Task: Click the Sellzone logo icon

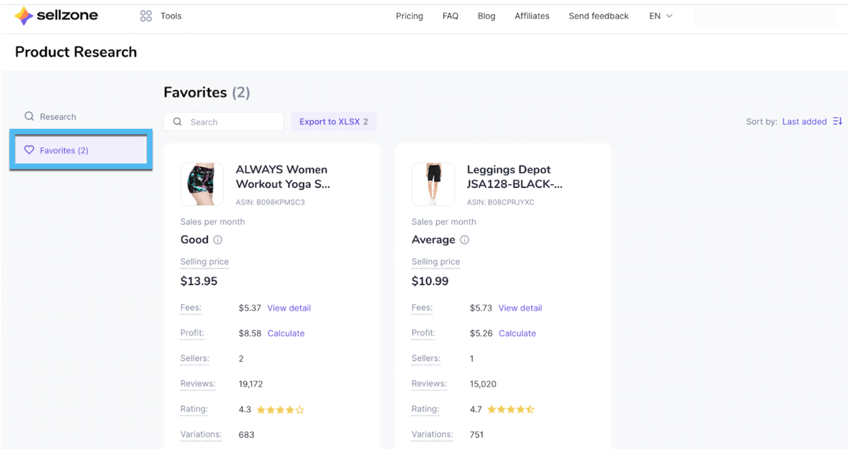Action: coord(24,16)
